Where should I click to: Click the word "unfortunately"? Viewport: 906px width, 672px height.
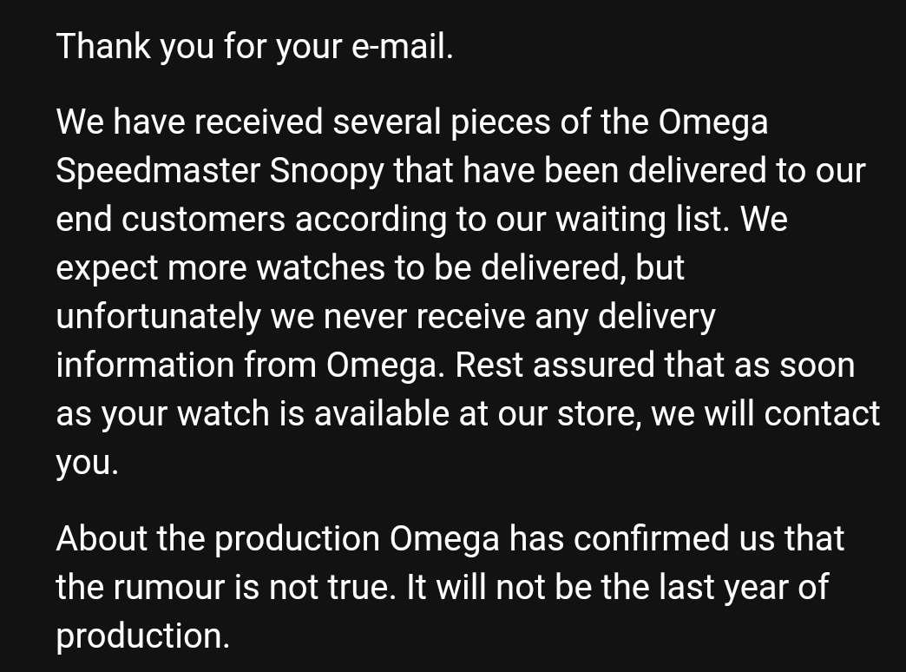coord(158,317)
